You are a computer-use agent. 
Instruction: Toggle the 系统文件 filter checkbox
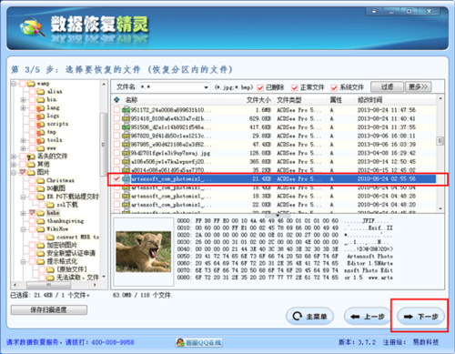[334, 87]
